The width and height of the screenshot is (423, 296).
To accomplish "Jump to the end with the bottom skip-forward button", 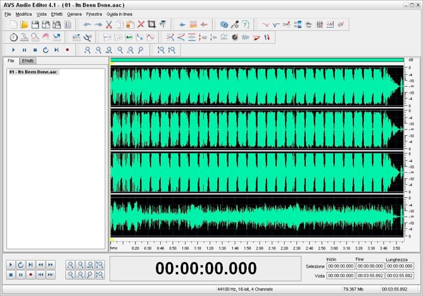I will pyautogui.click(x=51, y=274).
